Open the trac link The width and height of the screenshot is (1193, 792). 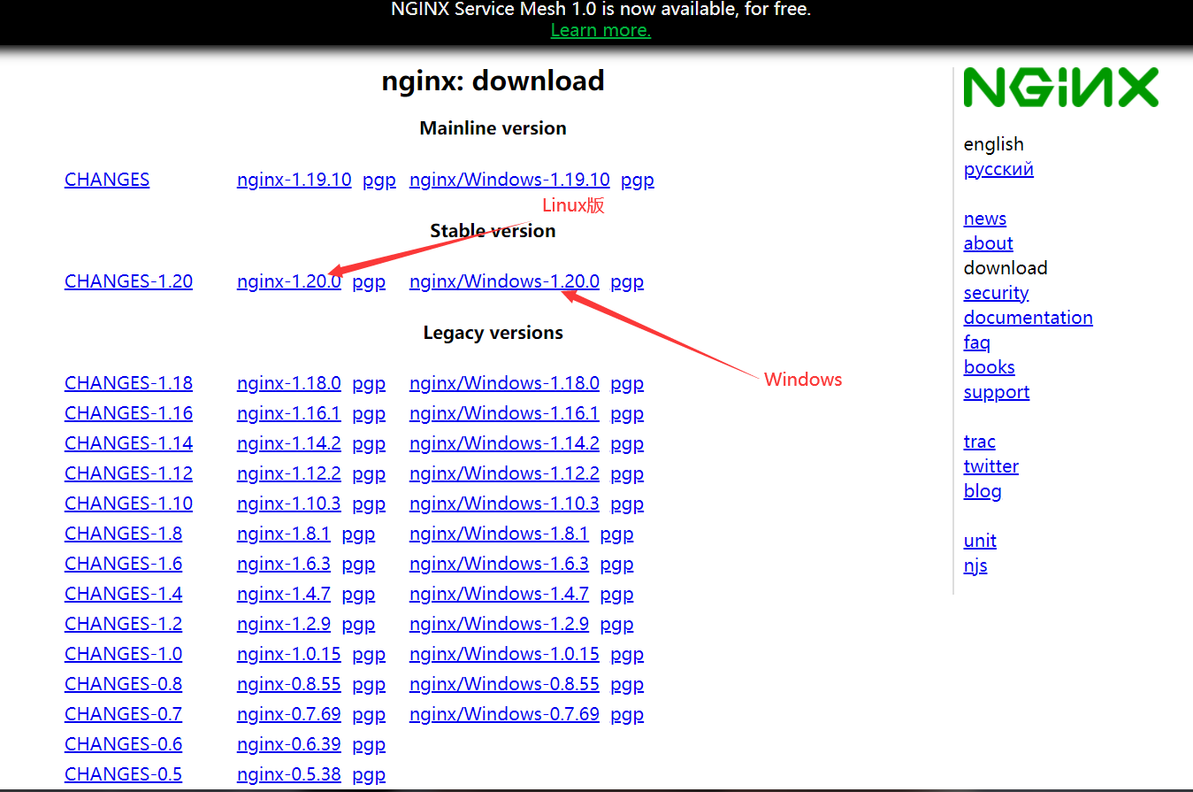(979, 442)
